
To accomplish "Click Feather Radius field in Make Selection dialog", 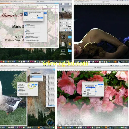I will [x=26, y=86].
